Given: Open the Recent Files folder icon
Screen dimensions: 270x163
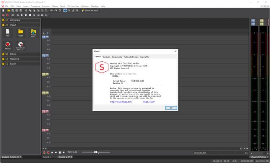Looking at the screenshot, I should tap(34, 32).
